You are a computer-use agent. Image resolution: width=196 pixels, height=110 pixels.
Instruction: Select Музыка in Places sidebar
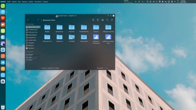point(33,46)
